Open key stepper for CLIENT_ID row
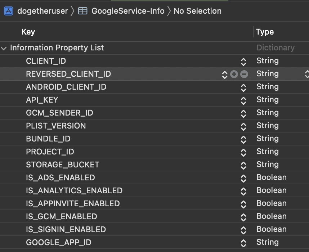Image resolution: width=309 pixels, height=252 pixels. click(x=243, y=62)
